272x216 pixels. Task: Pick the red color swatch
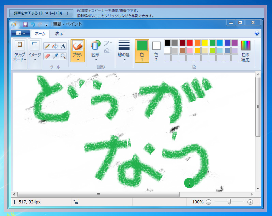(190, 43)
